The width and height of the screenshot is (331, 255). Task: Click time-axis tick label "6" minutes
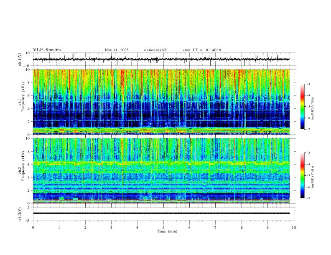click(x=189, y=227)
